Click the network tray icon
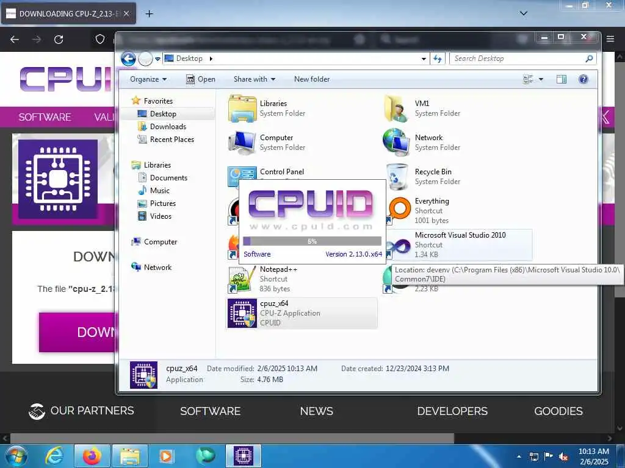Screen dimensions: 625x468 pos(533,456)
